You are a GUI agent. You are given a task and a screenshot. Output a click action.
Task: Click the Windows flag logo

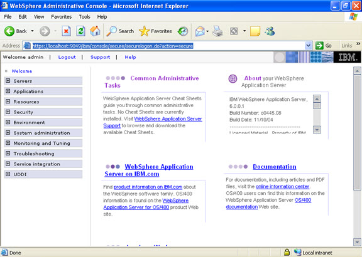point(353,17)
